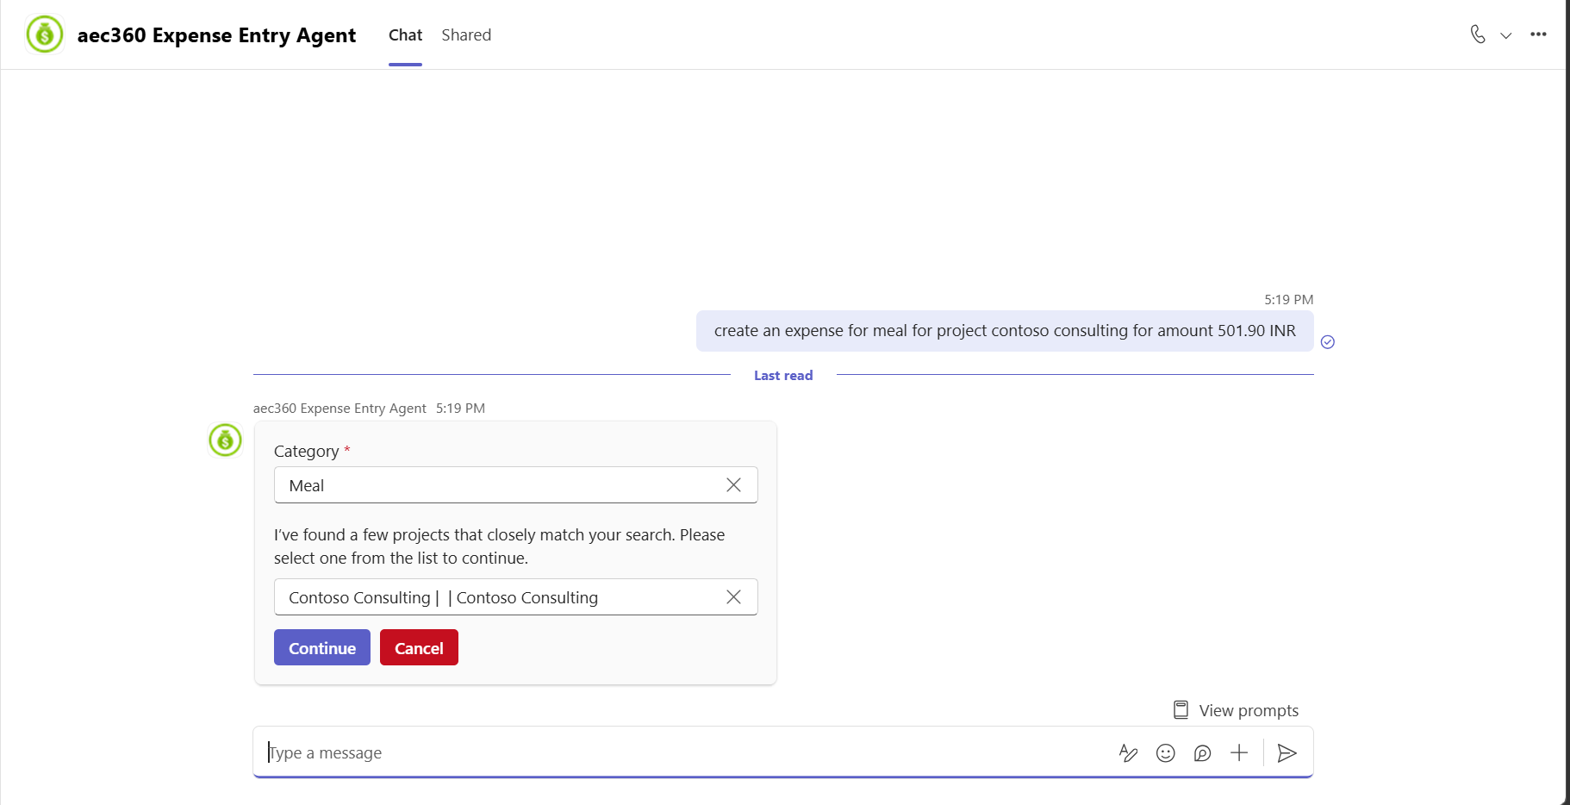Open the more options ellipsis menu
The width and height of the screenshot is (1570, 805).
tap(1538, 34)
